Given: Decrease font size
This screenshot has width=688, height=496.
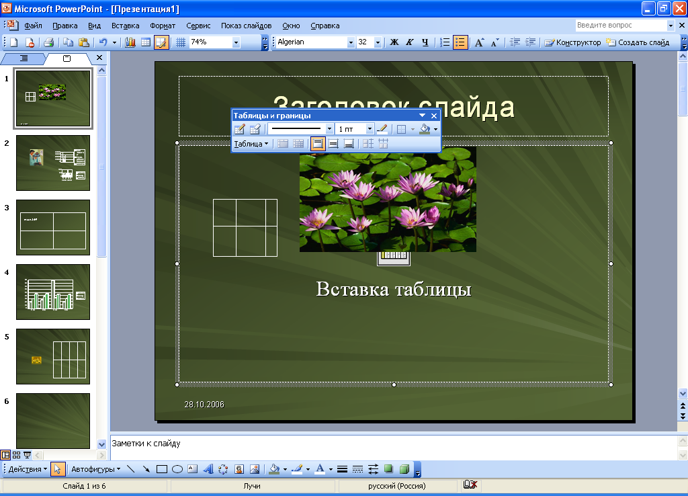Looking at the screenshot, I should click(494, 42).
